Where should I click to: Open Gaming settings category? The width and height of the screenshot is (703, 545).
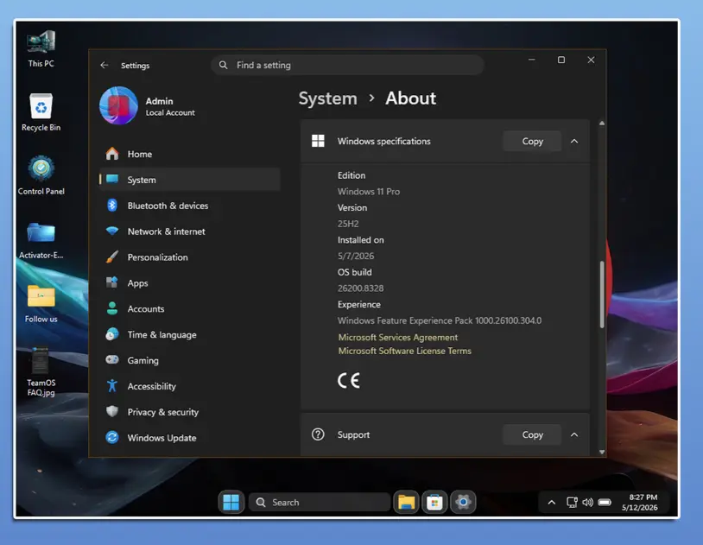(190, 360)
